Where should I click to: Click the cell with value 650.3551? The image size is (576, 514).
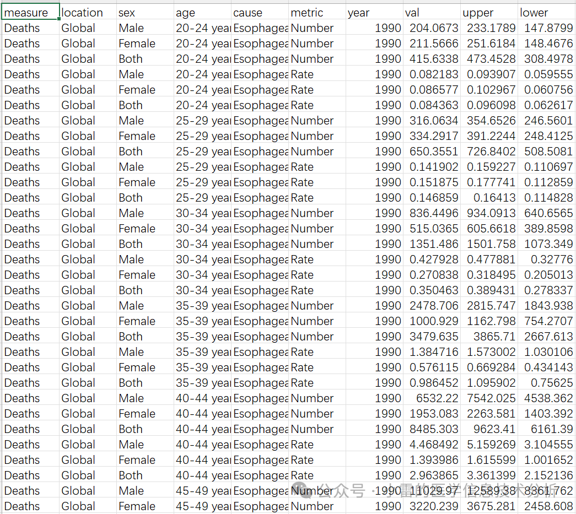[x=432, y=152]
